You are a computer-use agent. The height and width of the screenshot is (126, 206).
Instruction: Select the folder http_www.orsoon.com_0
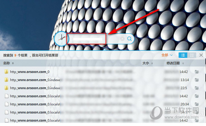[30, 72]
